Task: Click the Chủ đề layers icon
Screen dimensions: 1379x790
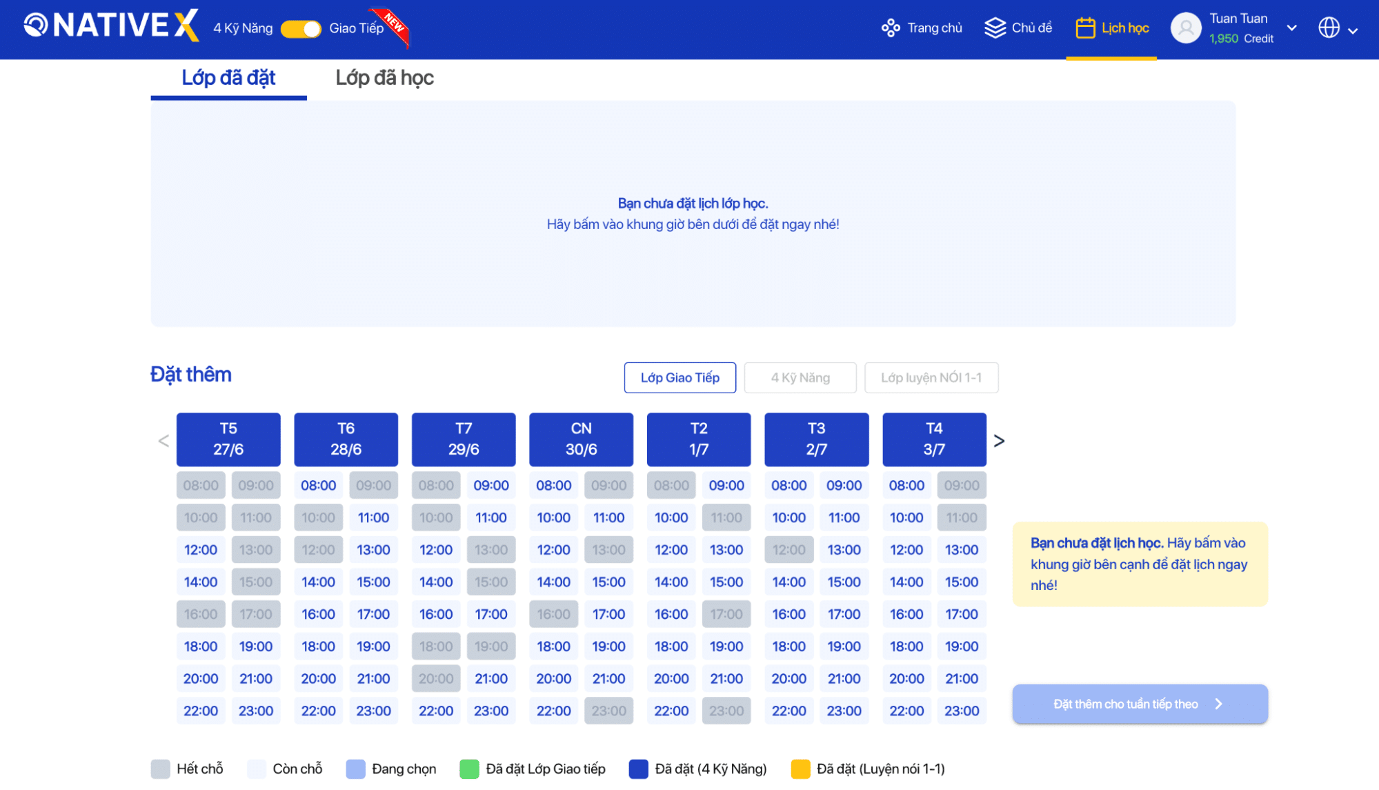Action: tap(994, 28)
